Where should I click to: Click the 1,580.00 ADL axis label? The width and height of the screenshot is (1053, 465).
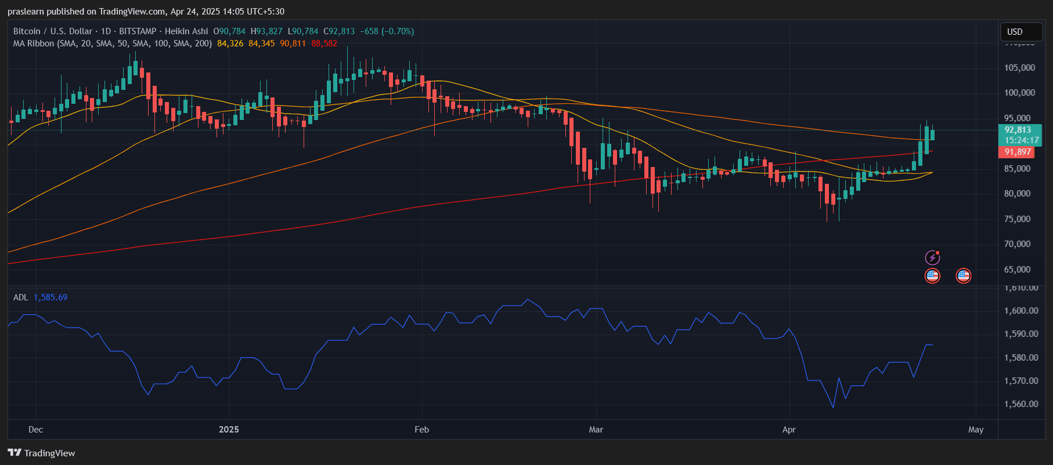(1021, 358)
